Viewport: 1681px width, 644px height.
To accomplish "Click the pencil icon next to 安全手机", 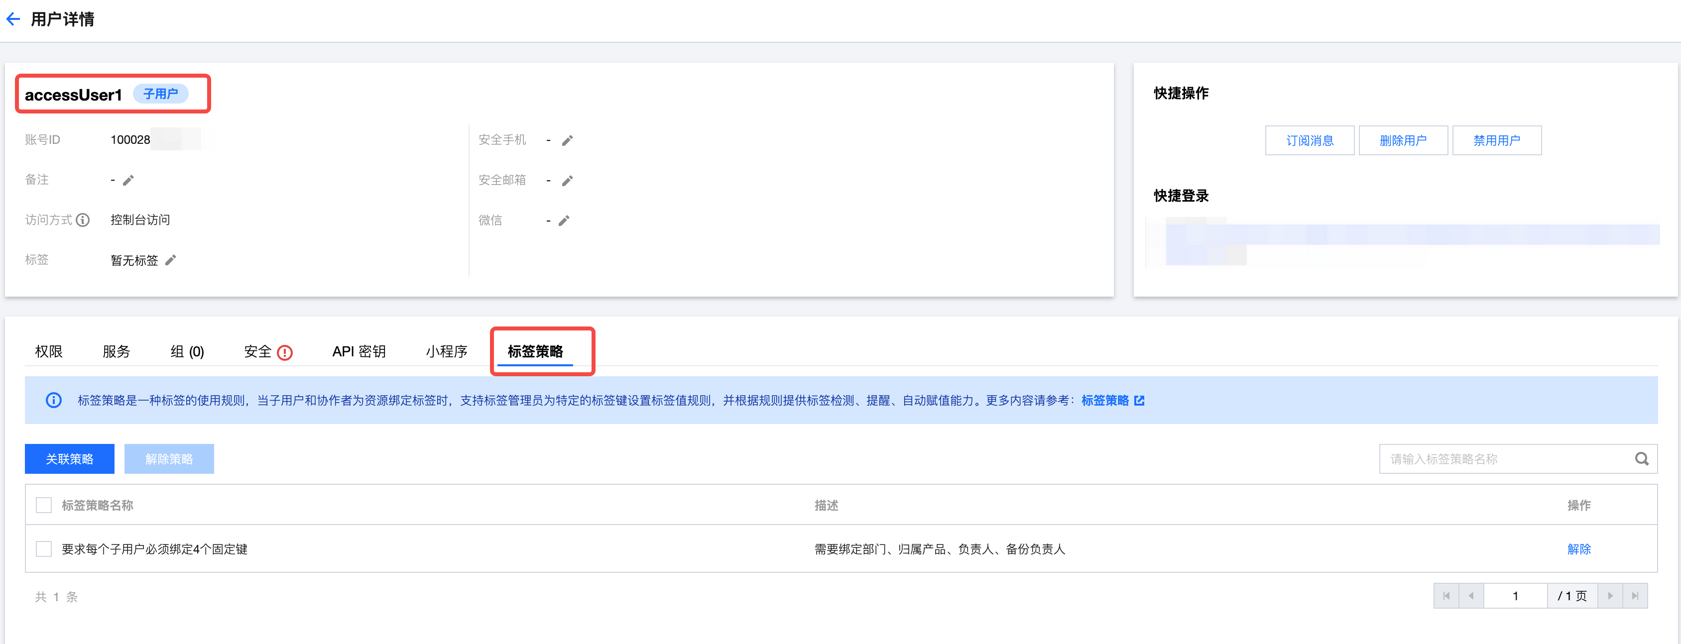I will point(567,140).
